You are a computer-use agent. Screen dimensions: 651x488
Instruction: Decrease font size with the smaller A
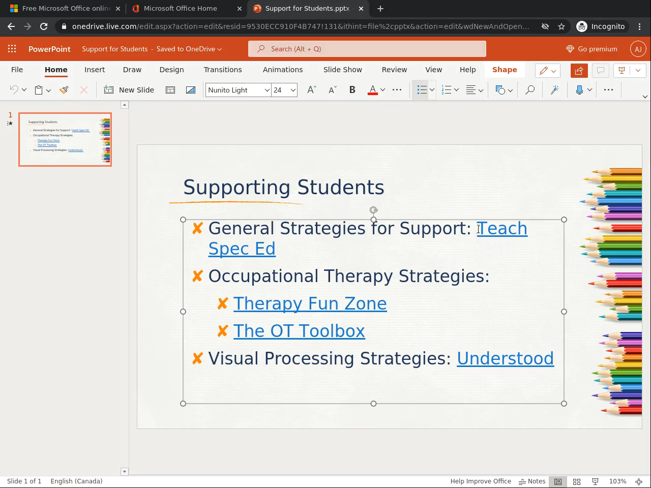coord(332,90)
